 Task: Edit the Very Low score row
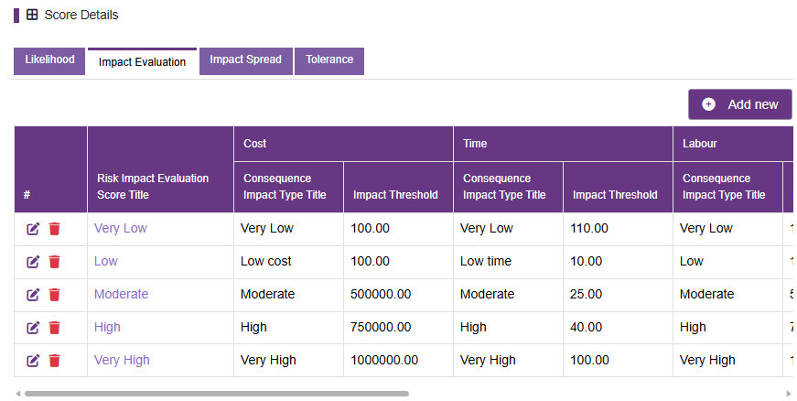[x=33, y=229]
